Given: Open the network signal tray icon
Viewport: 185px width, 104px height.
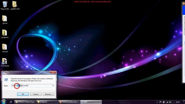Looking at the screenshot, I should [167, 102].
